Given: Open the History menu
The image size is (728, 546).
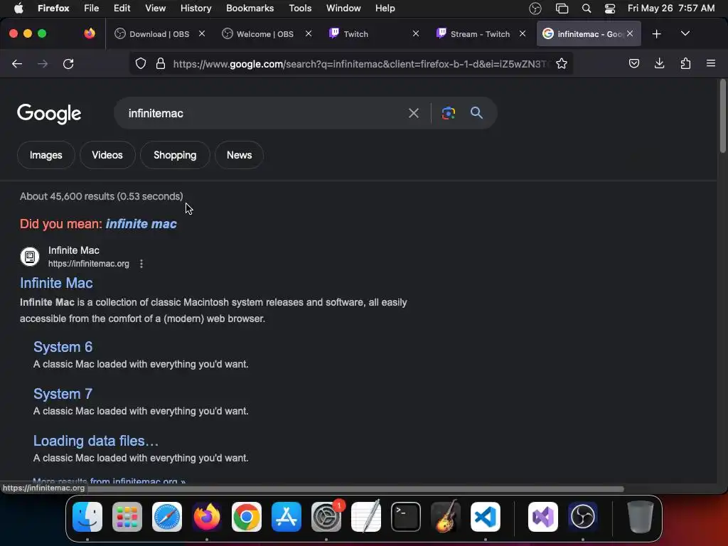Looking at the screenshot, I should [196, 9].
